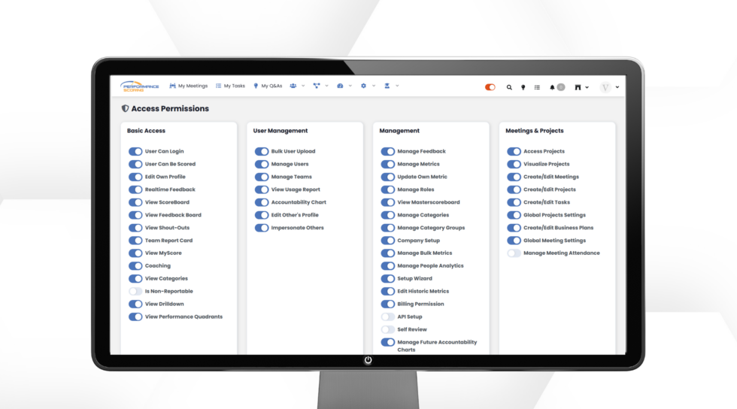Viewport: 737px width, 409px height.
Task: Toggle User Can Login permission
Action: pyautogui.click(x=135, y=151)
